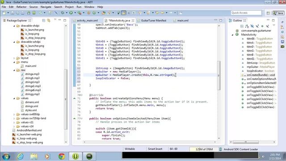Viewport: 286px width, 161px height.
Task: Click the New Java Package icon
Action: 89,13
